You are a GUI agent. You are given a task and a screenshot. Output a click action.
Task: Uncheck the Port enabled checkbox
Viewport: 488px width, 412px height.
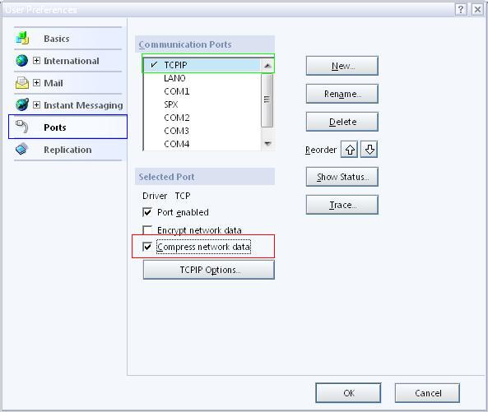point(147,212)
